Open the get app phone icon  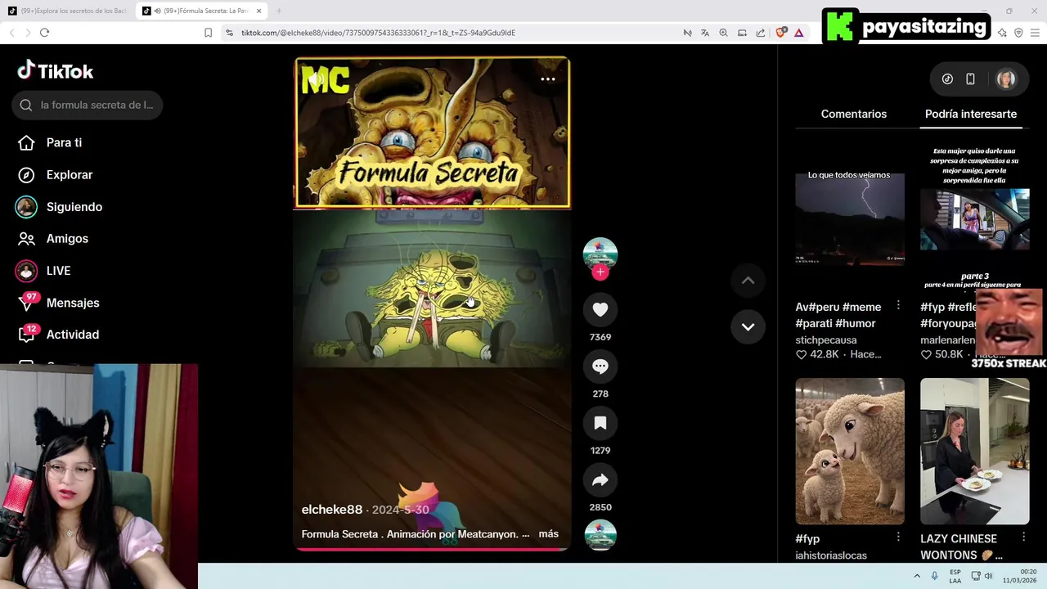pyautogui.click(x=970, y=79)
